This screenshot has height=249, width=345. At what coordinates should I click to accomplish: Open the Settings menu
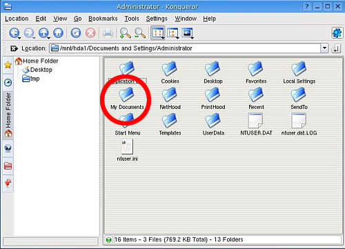157,19
